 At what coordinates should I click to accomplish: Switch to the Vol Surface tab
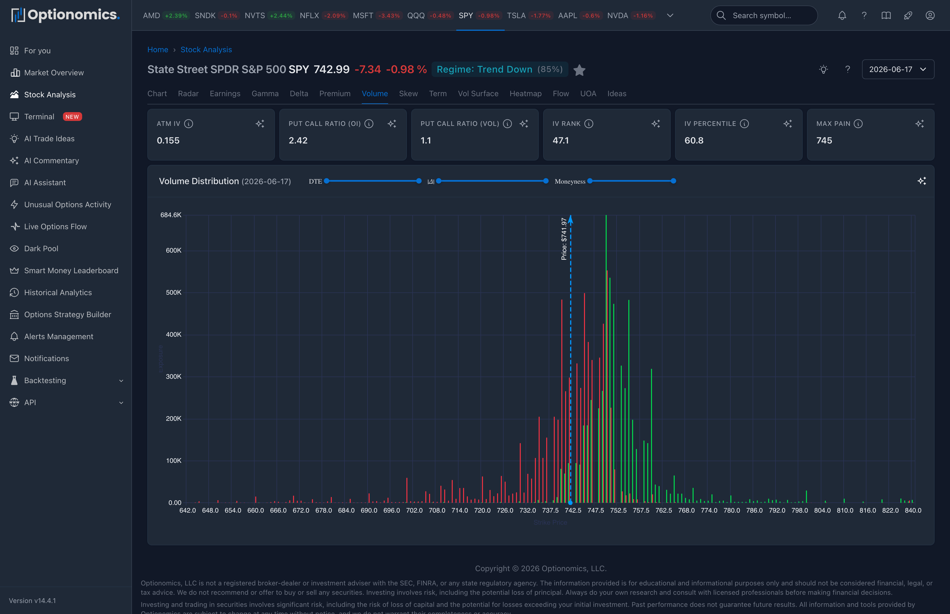pyautogui.click(x=478, y=94)
